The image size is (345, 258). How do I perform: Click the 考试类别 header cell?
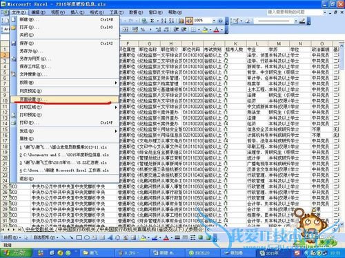pyautogui.click(x=214, y=50)
